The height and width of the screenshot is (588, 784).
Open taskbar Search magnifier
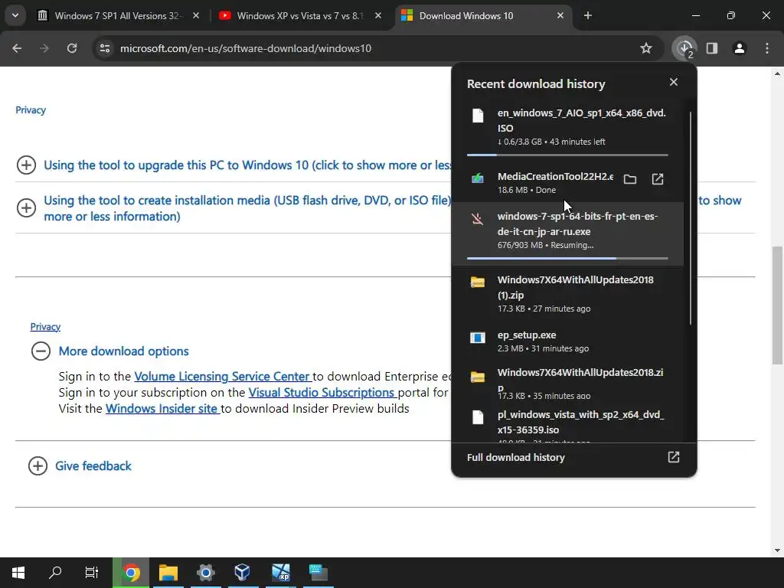[55, 573]
